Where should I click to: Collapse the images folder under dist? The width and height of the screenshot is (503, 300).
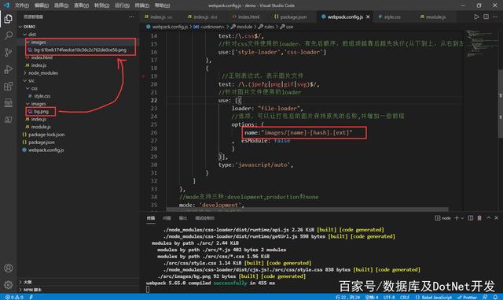28,42
